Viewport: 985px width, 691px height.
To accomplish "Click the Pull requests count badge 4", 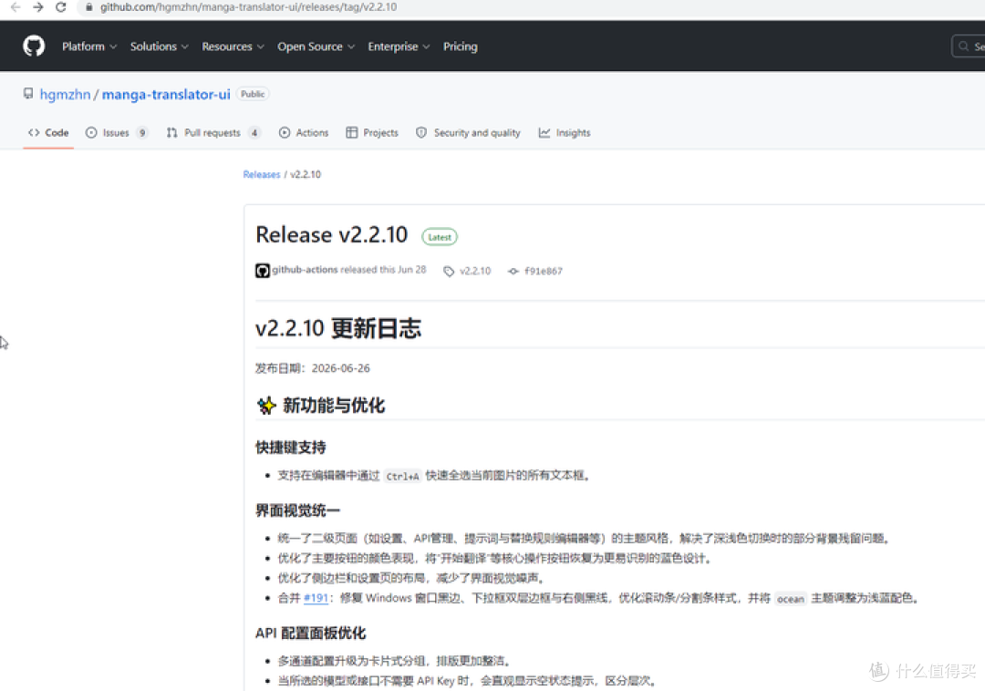I will tap(254, 132).
